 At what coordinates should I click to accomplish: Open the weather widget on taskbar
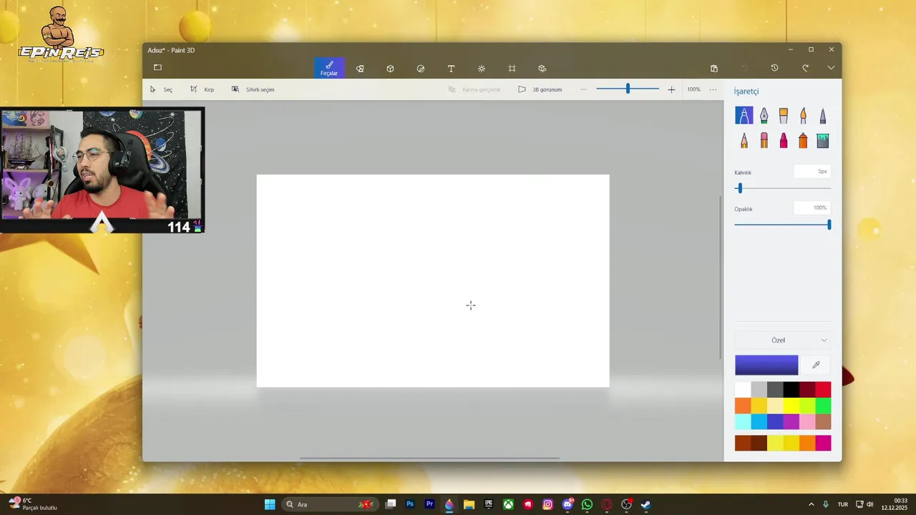[33, 504]
